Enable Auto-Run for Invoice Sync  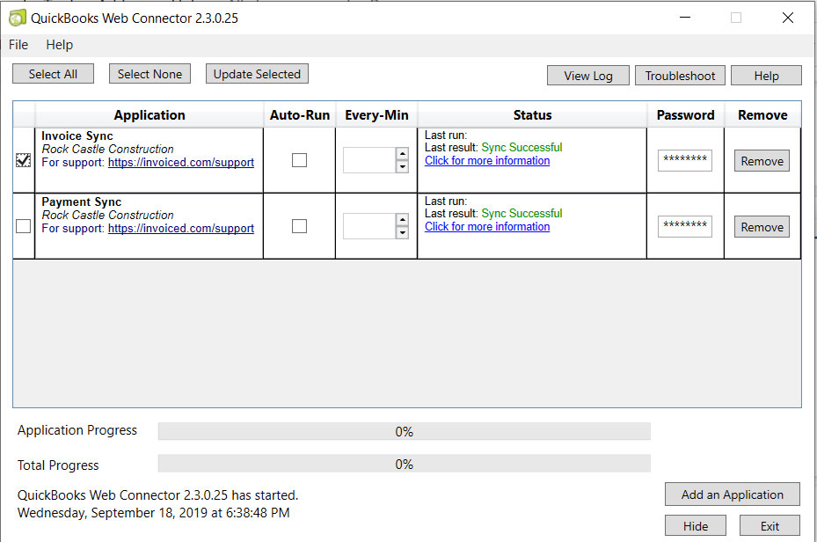[299, 160]
